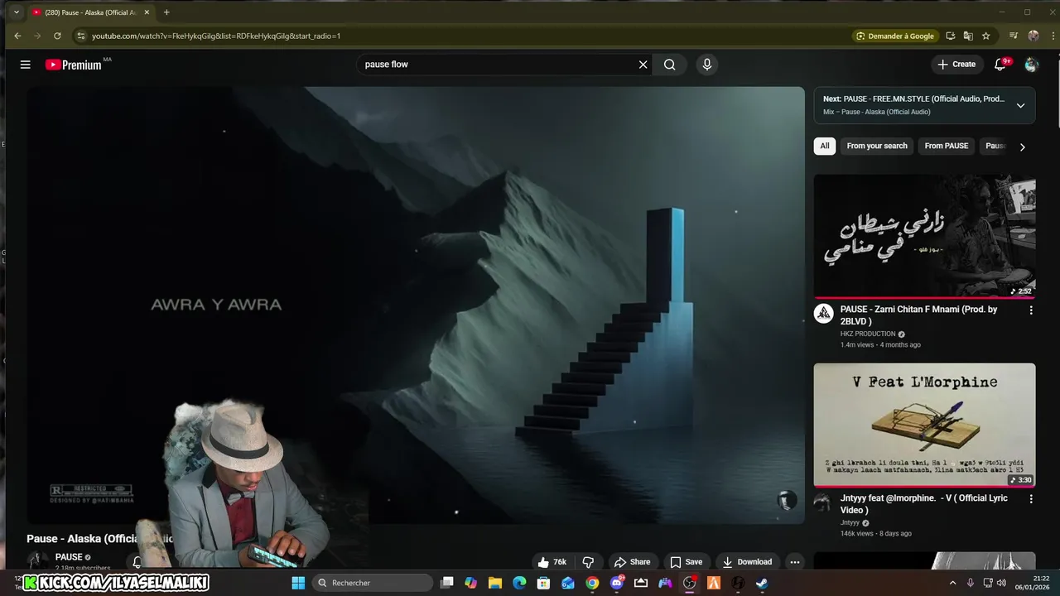Run search with the magnifier button
This screenshot has width=1060, height=596.
(x=670, y=65)
